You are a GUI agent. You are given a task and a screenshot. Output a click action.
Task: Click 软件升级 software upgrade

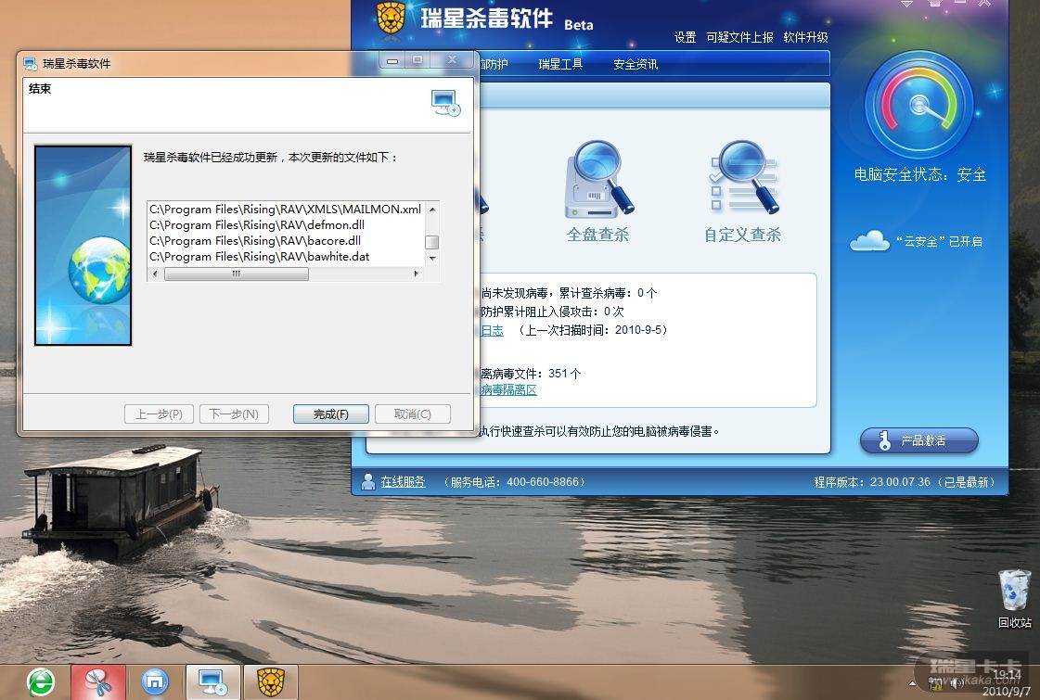[x=805, y=37]
